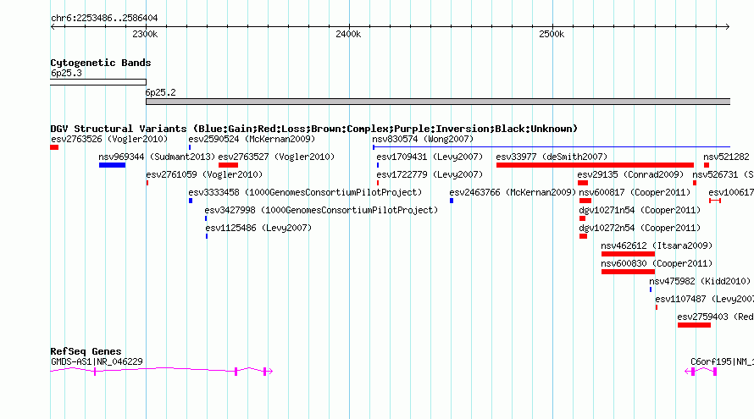
Task: Click the RefSeq Genes track title
Action: 86,351
